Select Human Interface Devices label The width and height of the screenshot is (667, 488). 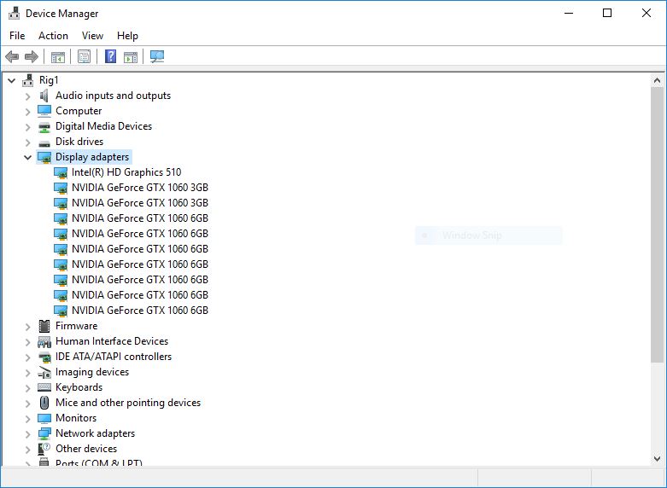[x=112, y=341]
